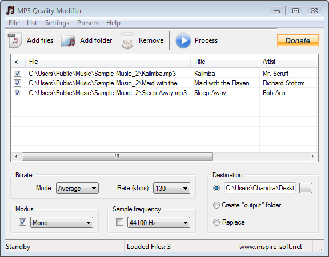
Task: Enable the Sample frequency checkbox
Action: pyautogui.click(x=119, y=222)
